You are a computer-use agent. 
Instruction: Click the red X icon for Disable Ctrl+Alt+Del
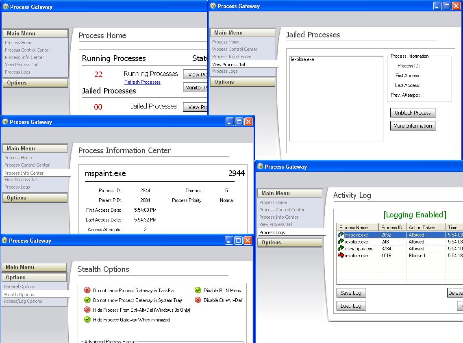pos(198,300)
